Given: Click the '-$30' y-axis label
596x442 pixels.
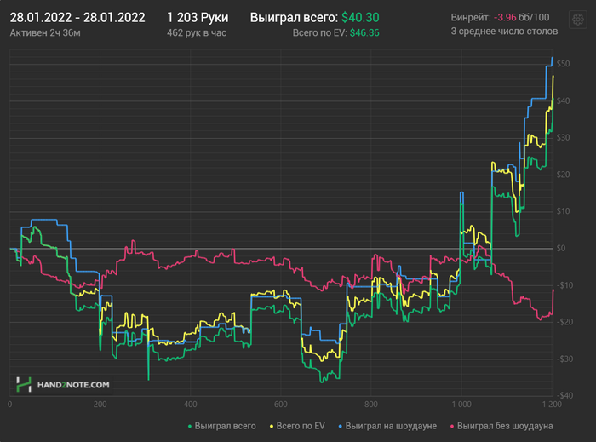Looking at the screenshot, I should pos(564,359).
